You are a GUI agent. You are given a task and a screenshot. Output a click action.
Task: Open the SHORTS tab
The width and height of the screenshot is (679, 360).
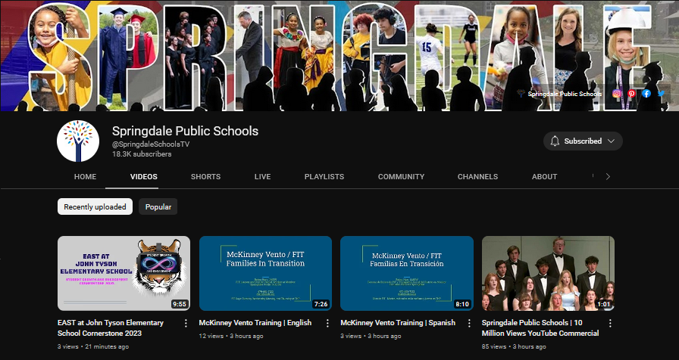[x=205, y=177]
